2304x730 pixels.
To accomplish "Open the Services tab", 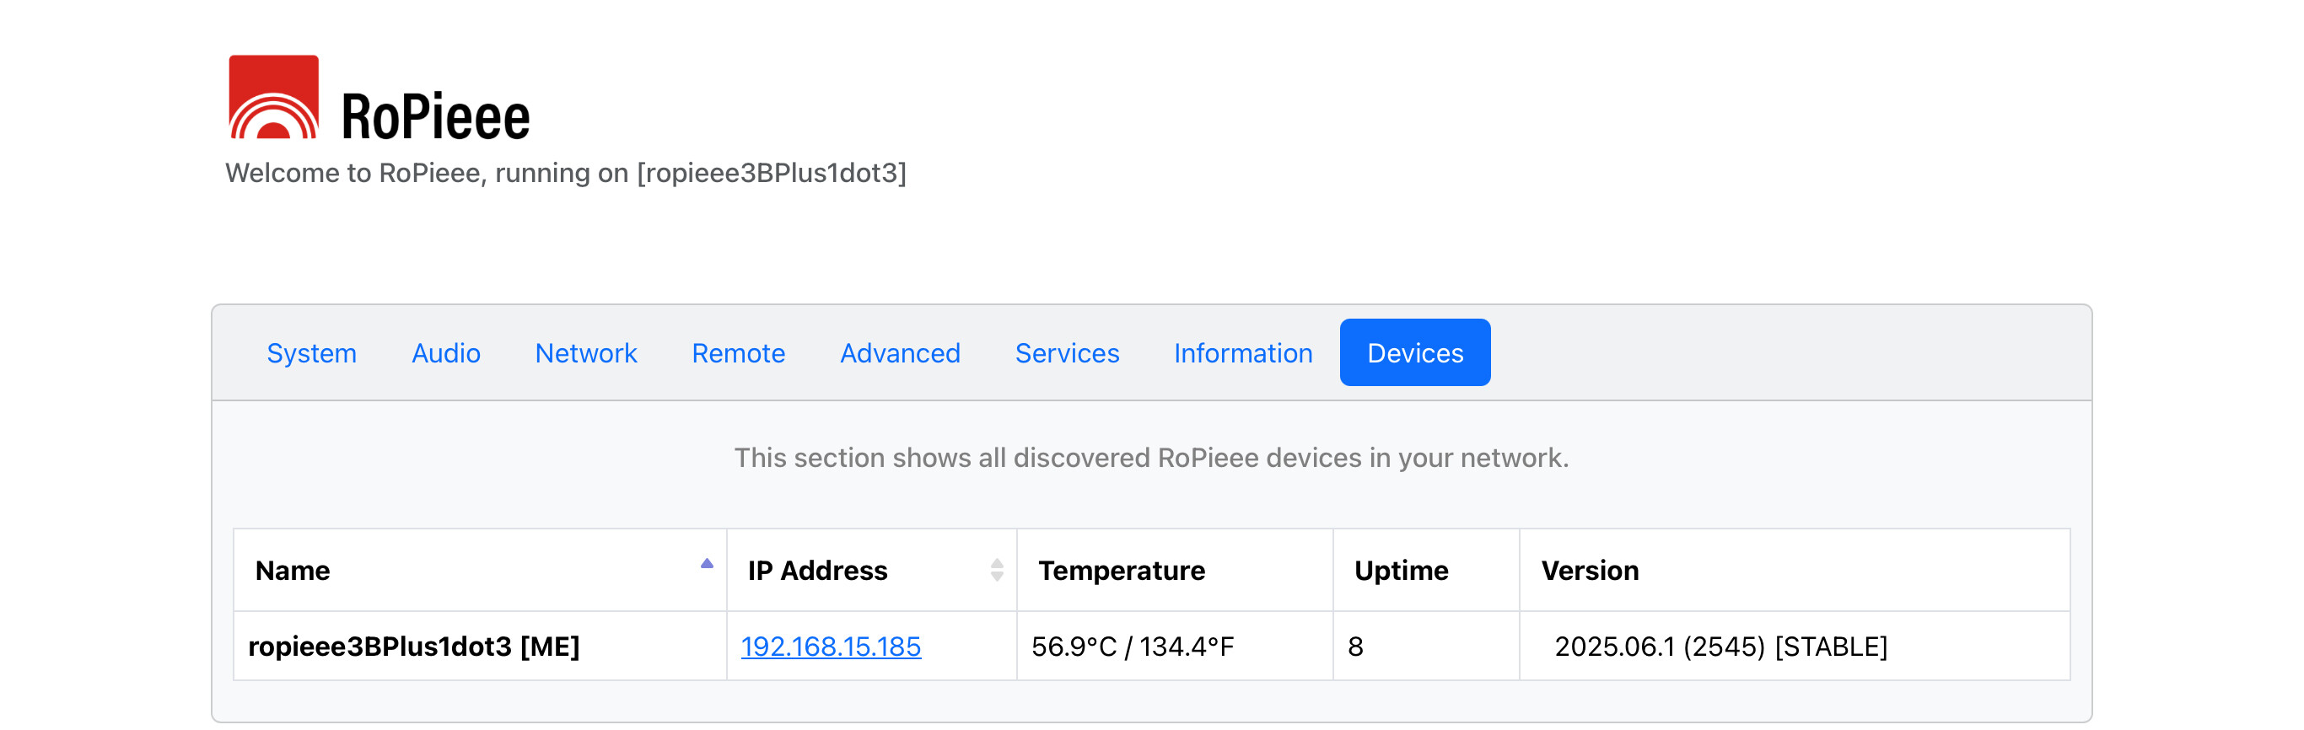I will coord(1067,353).
